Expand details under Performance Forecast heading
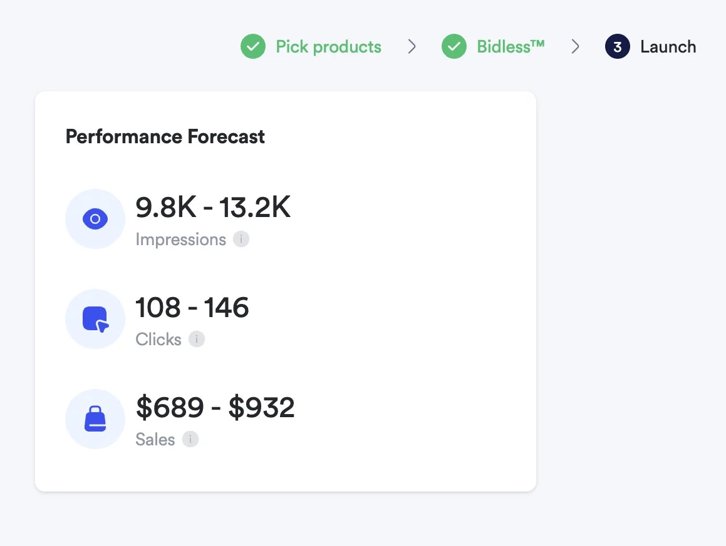Screen dimensions: 726x546 (165, 136)
